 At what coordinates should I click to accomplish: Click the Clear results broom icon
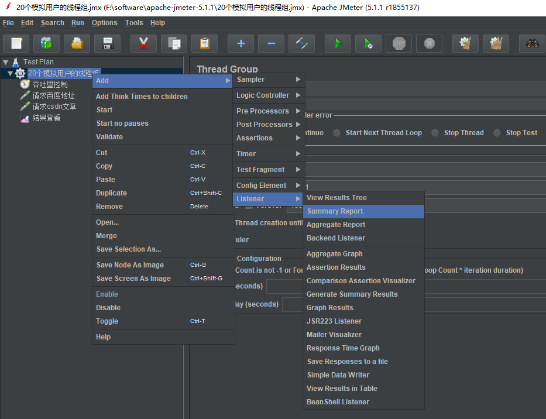(466, 43)
